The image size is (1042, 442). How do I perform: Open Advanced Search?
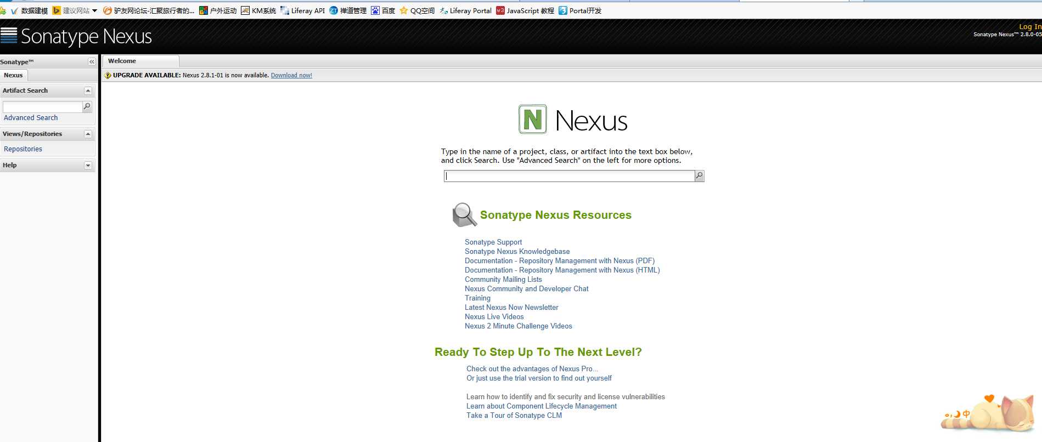point(31,118)
